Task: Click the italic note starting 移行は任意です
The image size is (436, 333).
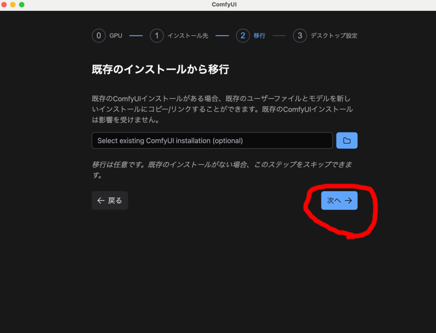Action: (x=222, y=170)
